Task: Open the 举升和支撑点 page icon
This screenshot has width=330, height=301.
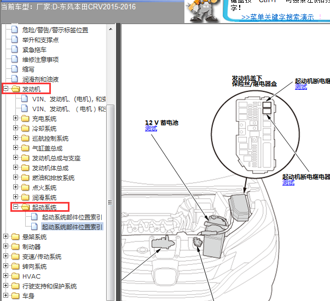Action: (15, 40)
